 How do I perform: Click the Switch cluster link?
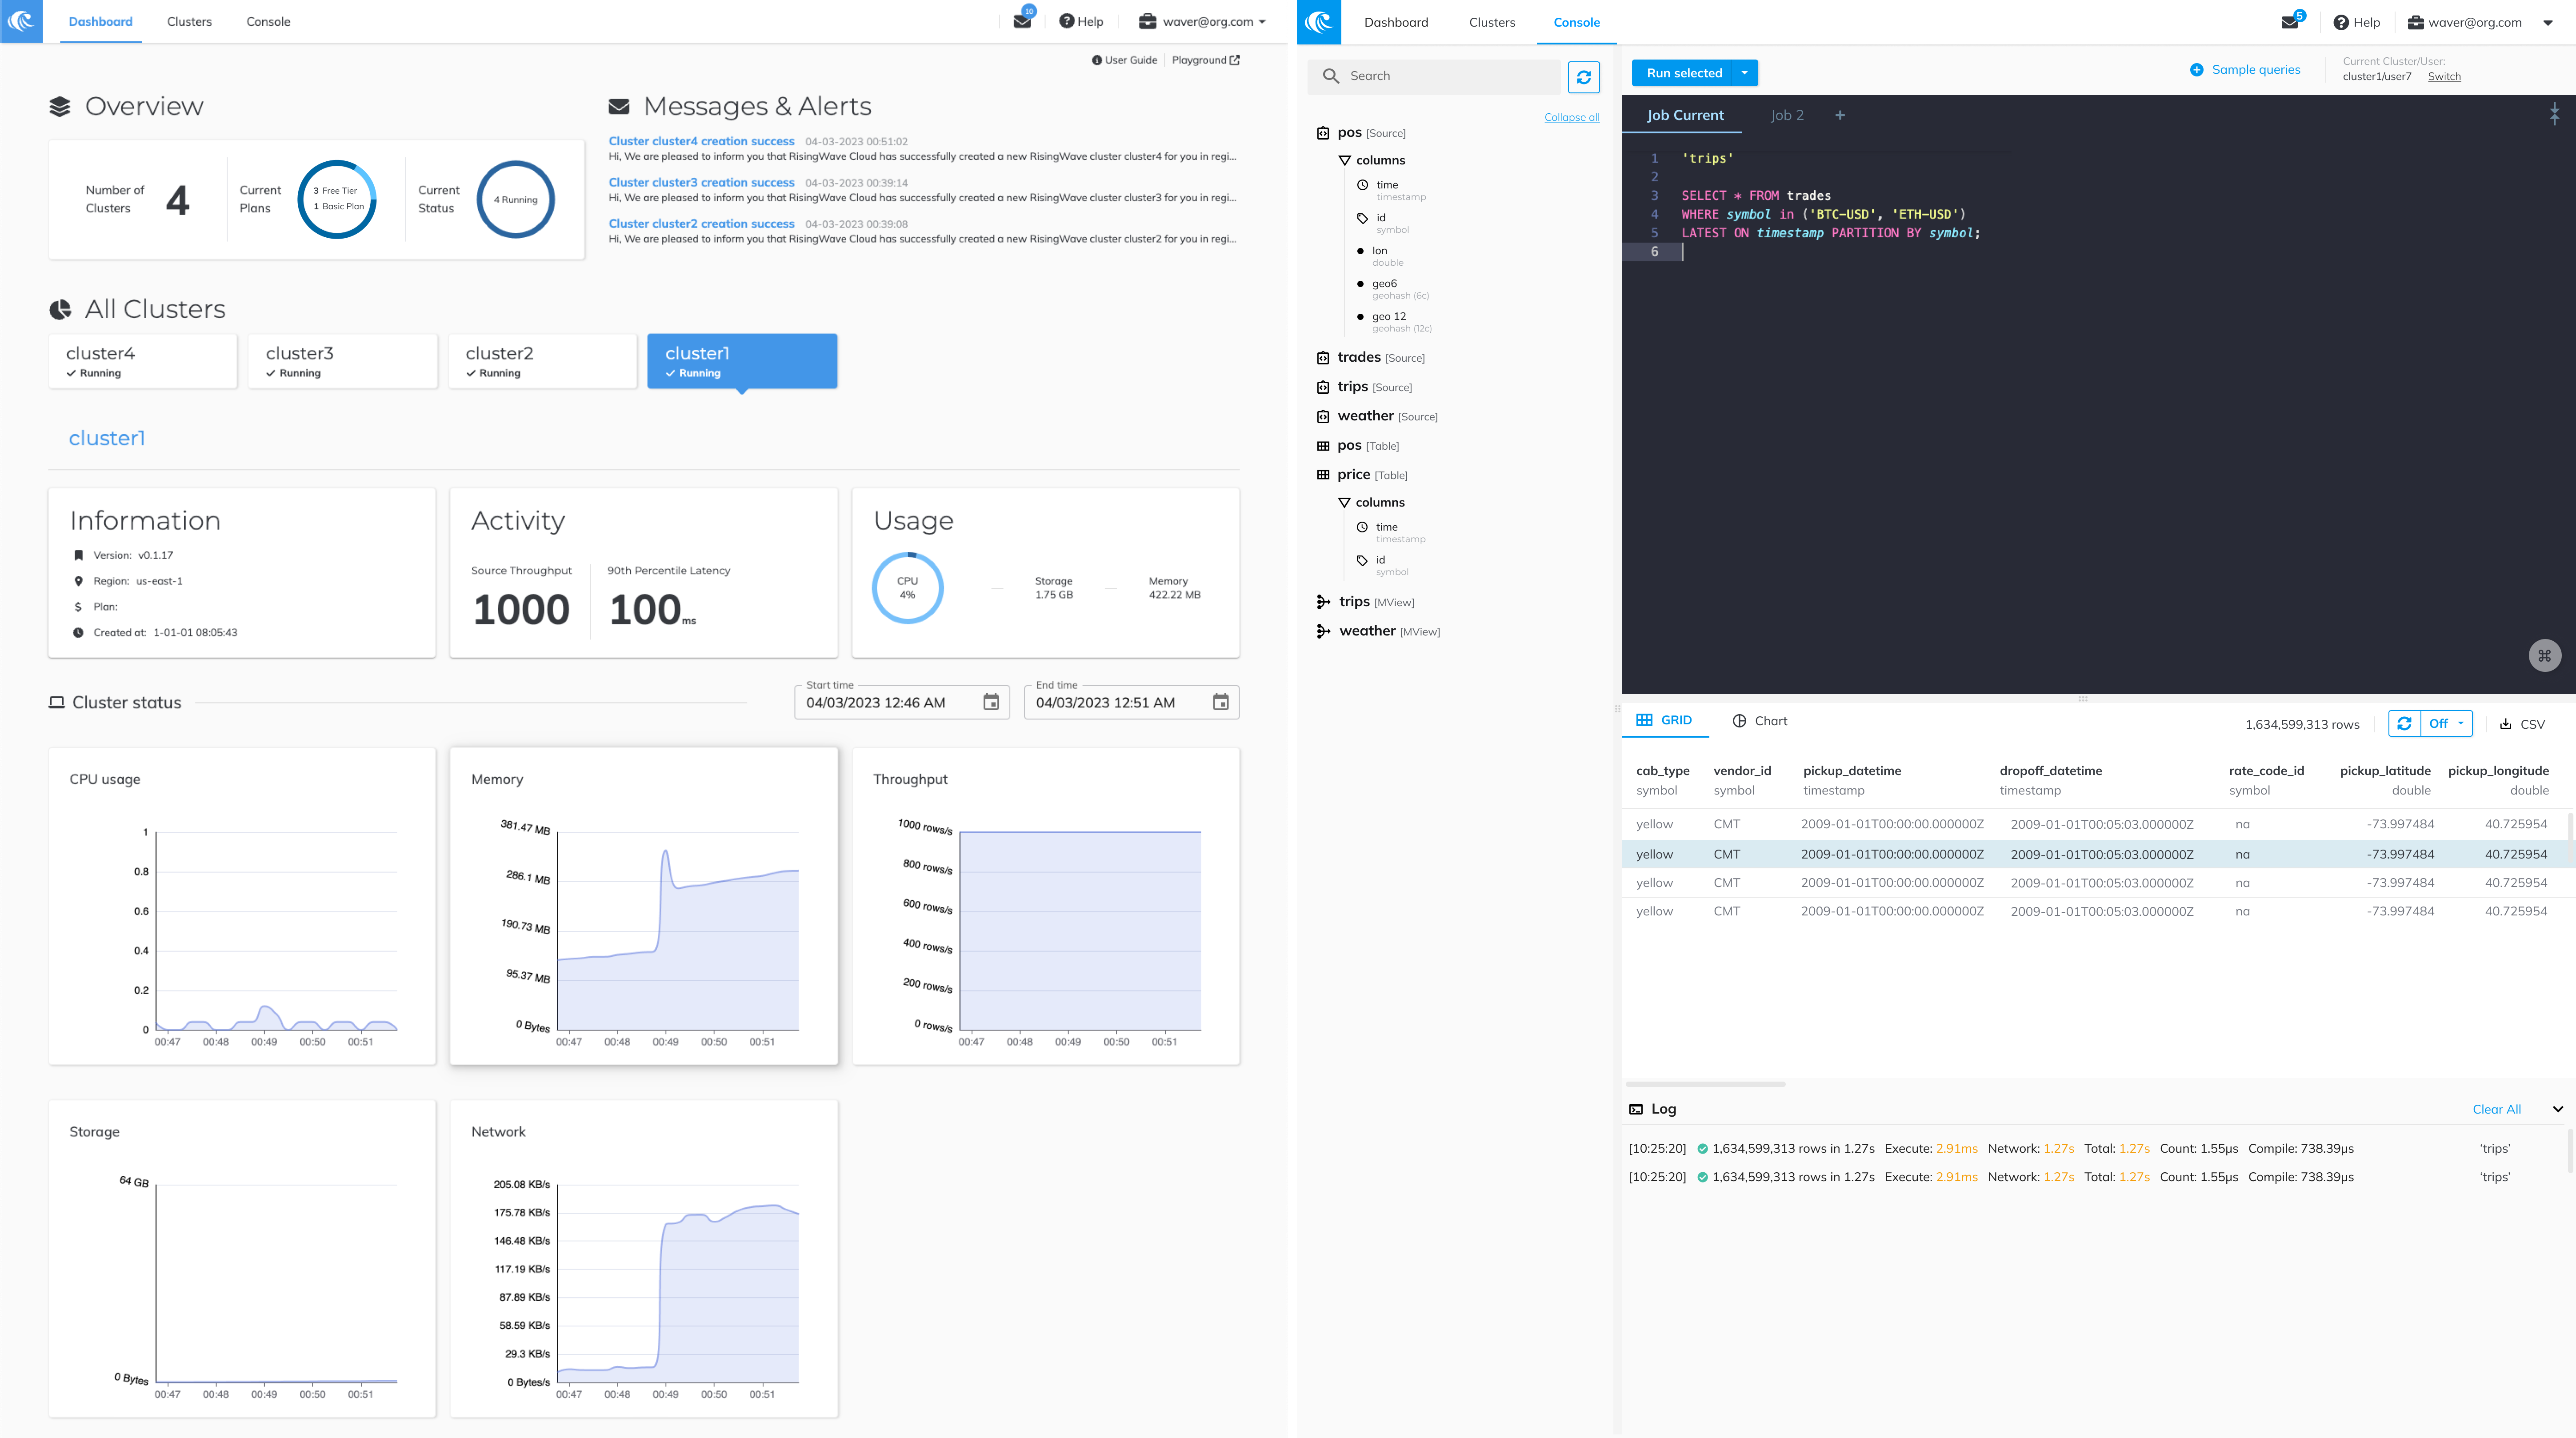(x=2444, y=76)
